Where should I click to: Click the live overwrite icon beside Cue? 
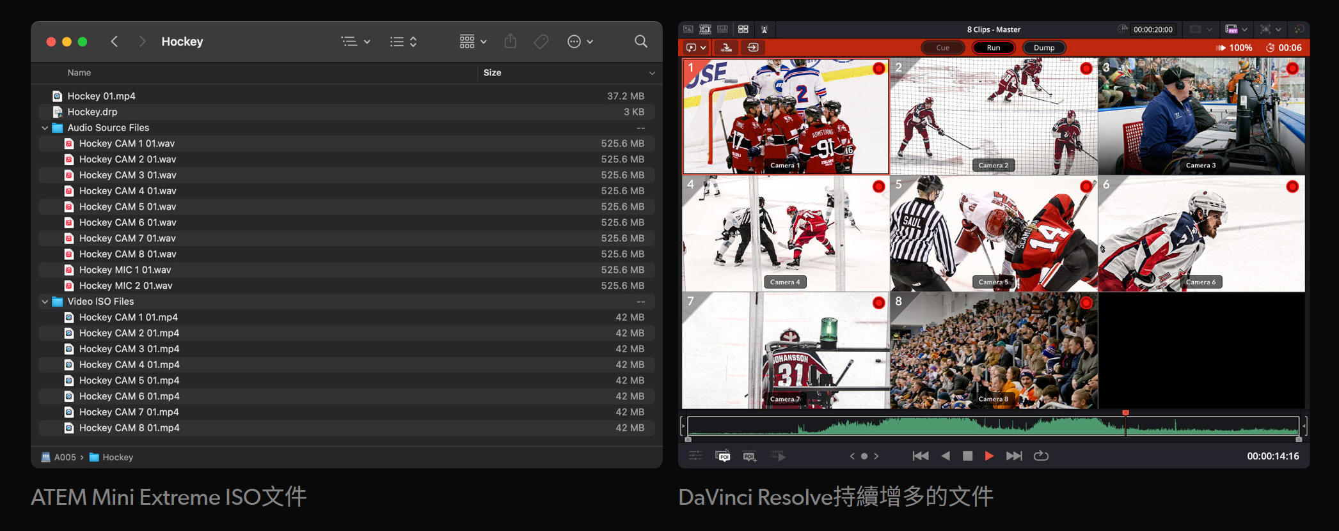(x=753, y=47)
